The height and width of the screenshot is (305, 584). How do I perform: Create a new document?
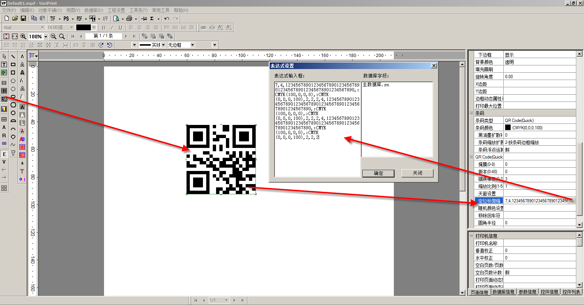tap(7, 18)
